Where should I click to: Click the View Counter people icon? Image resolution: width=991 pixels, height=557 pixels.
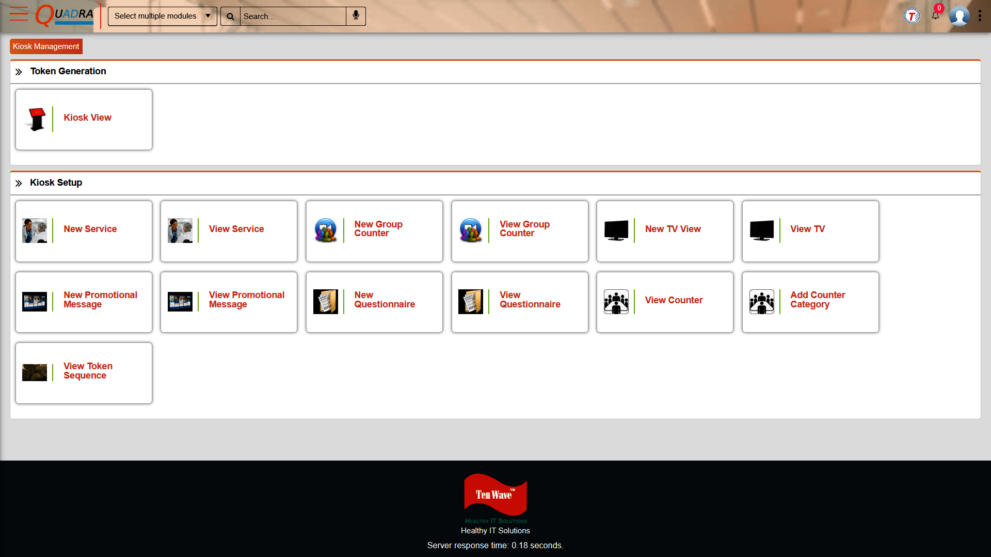click(616, 302)
